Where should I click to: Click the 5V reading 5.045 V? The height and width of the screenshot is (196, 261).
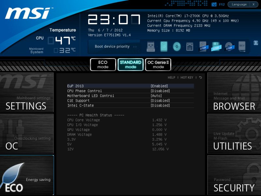click(159, 144)
